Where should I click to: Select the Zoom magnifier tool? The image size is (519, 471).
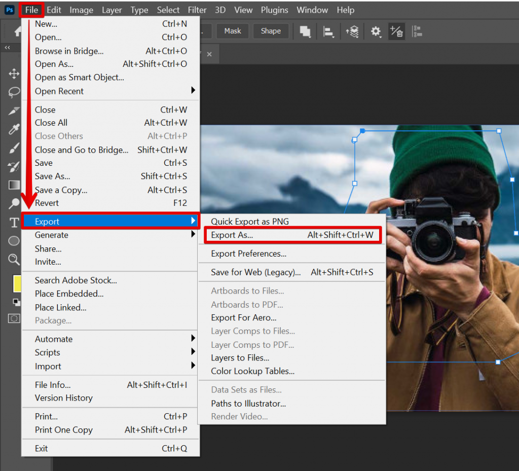(14, 260)
